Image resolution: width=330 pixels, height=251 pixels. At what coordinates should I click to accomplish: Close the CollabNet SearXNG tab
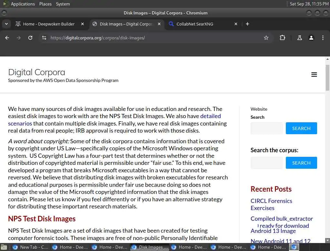(236, 24)
